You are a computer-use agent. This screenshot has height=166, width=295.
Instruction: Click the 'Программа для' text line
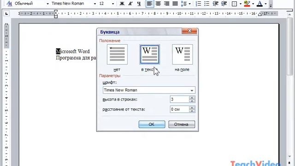76,58
